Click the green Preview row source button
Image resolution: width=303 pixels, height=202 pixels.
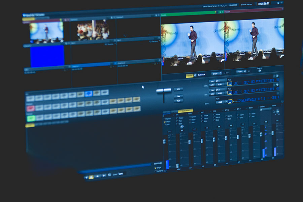[31, 118]
